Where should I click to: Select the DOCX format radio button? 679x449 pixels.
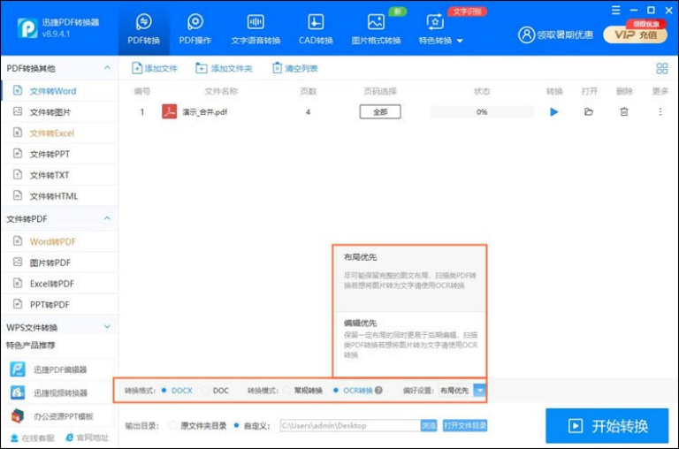(164, 390)
